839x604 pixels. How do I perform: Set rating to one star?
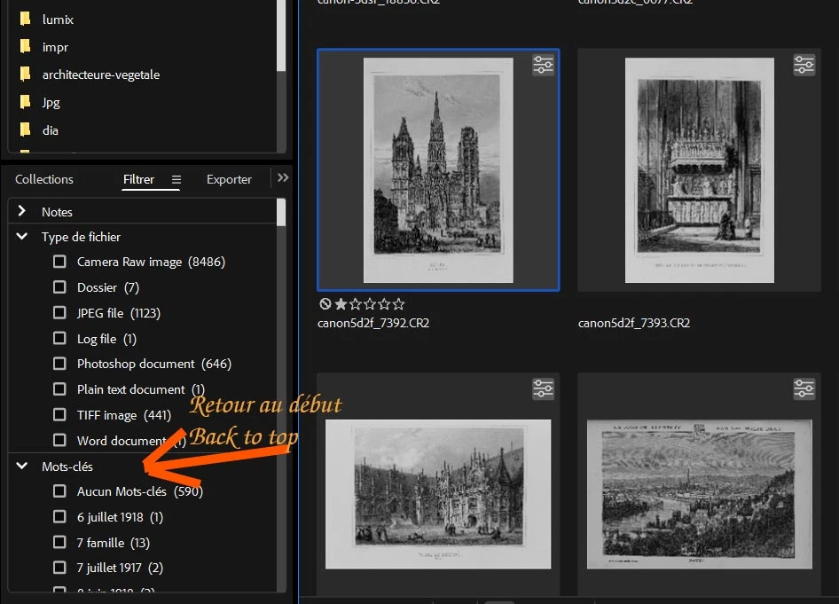point(341,304)
